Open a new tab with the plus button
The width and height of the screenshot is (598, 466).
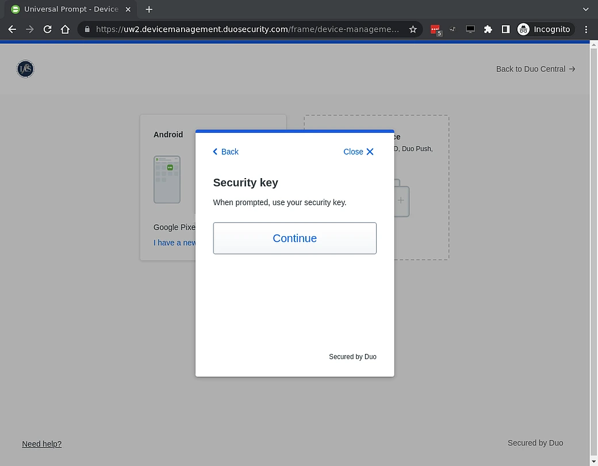pos(149,9)
